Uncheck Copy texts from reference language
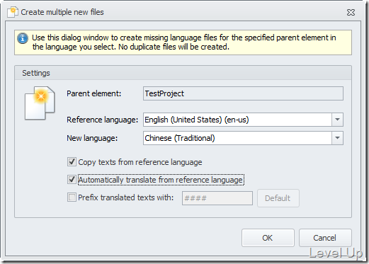The width and height of the screenshot is (369, 264). (72, 162)
